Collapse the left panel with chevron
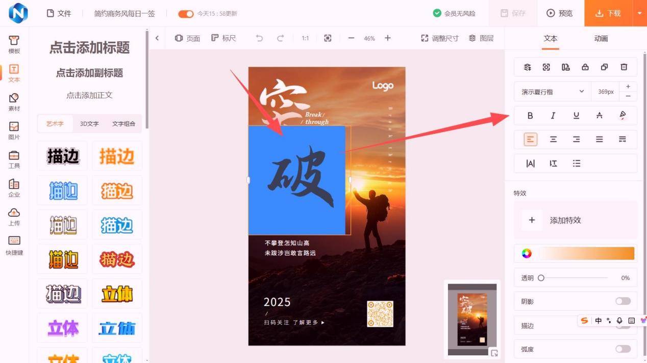Screen dimensions: 647x363 [x=157, y=38]
